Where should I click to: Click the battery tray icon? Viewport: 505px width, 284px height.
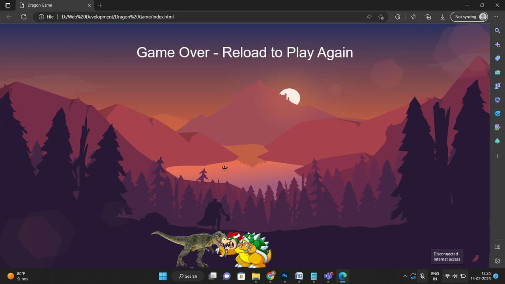tap(463, 276)
